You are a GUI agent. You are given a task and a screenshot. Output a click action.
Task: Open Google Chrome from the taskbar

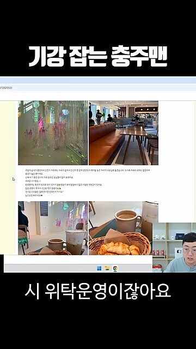115,268
